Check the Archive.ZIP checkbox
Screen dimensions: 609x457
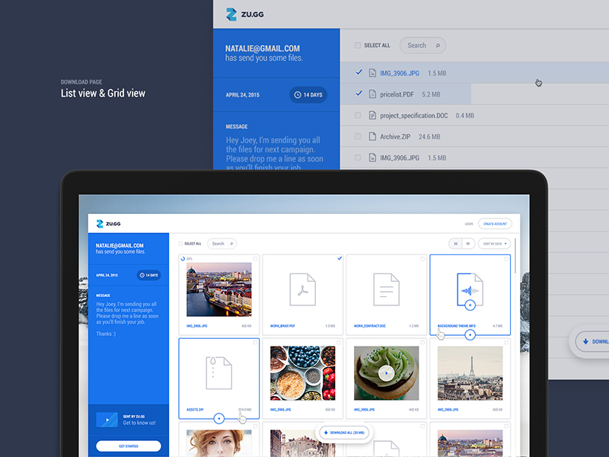tap(359, 137)
